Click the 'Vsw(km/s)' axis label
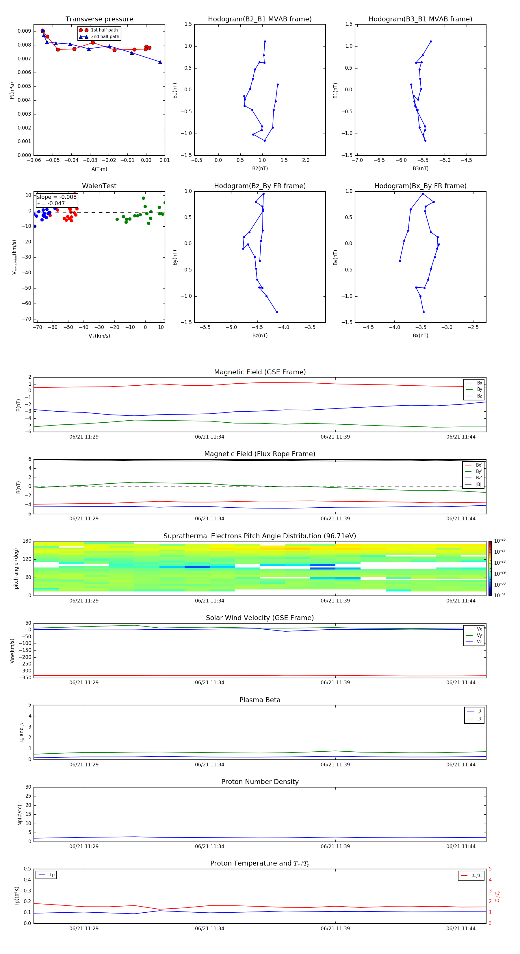Viewport: 520px width, 954px height. [x=12, y=651]
